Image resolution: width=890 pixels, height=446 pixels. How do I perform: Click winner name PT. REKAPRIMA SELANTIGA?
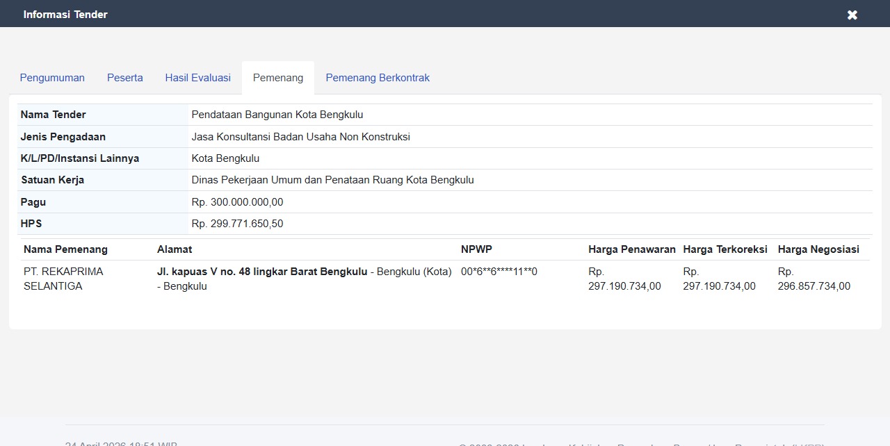63,279
